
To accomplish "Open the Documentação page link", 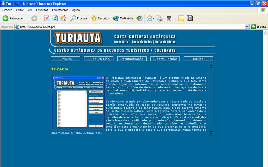I will [132, 59].
